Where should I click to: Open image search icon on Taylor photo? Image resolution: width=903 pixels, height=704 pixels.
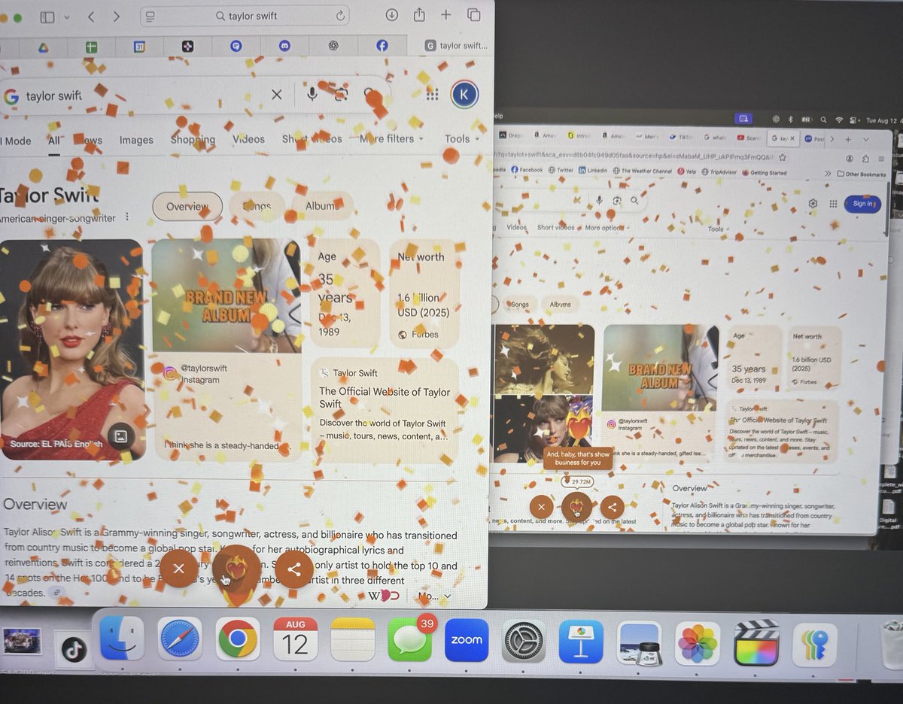tap(120, 436)
